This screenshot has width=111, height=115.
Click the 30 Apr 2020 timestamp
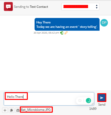coord(46,33)
